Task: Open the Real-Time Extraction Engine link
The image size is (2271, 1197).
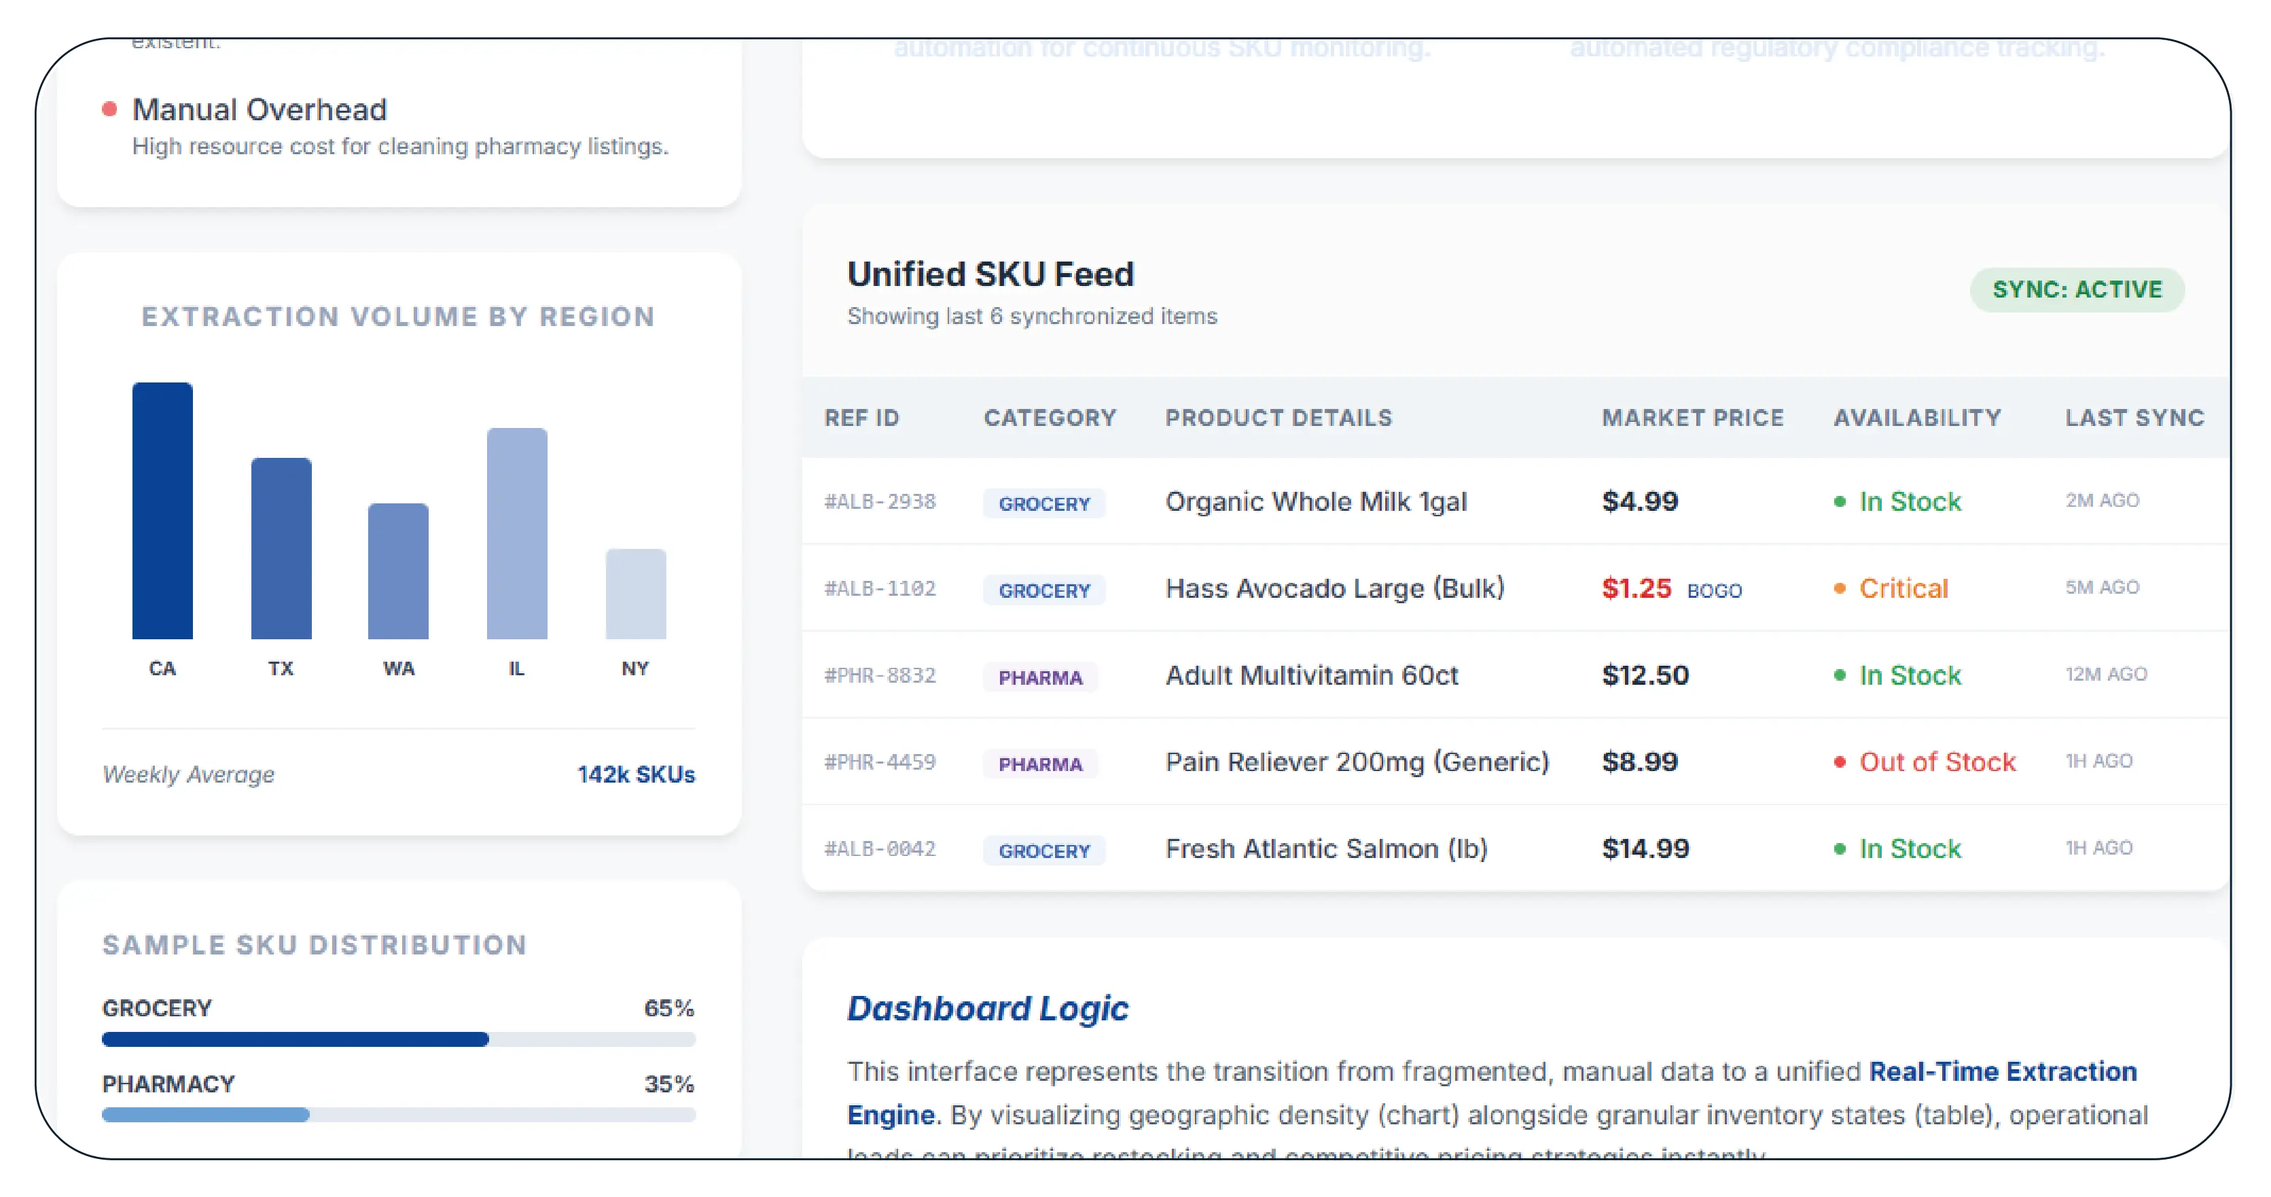Action: (x=2002, y=1072)
